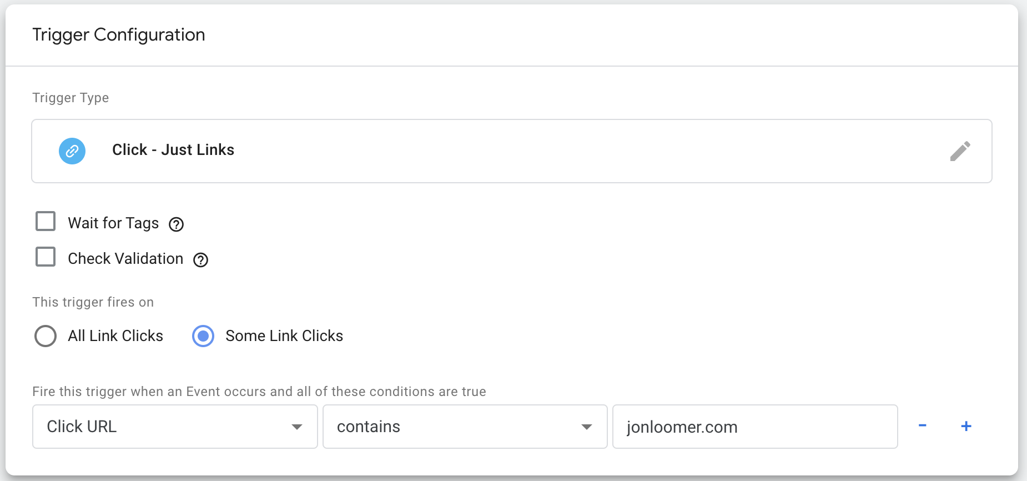Enable the Wait for Tags checkbox

[x=46, y=221]
